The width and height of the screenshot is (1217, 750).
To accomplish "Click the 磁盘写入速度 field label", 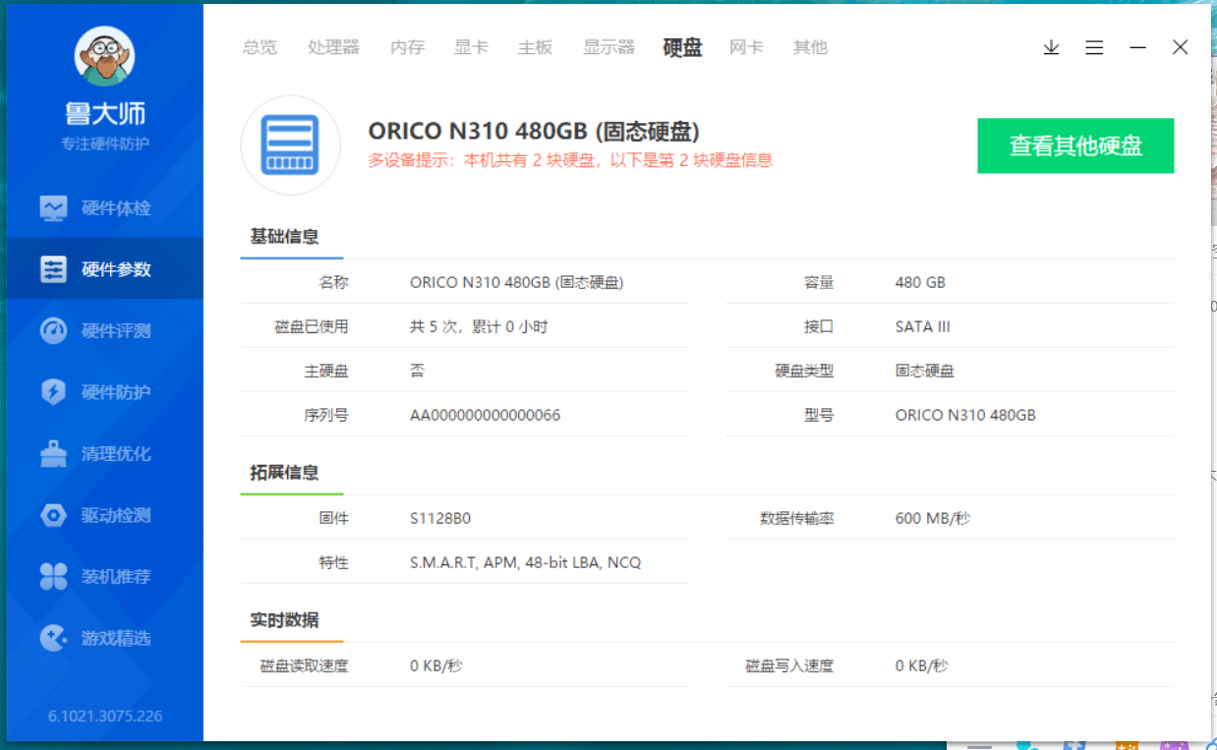I will (790, 665).
